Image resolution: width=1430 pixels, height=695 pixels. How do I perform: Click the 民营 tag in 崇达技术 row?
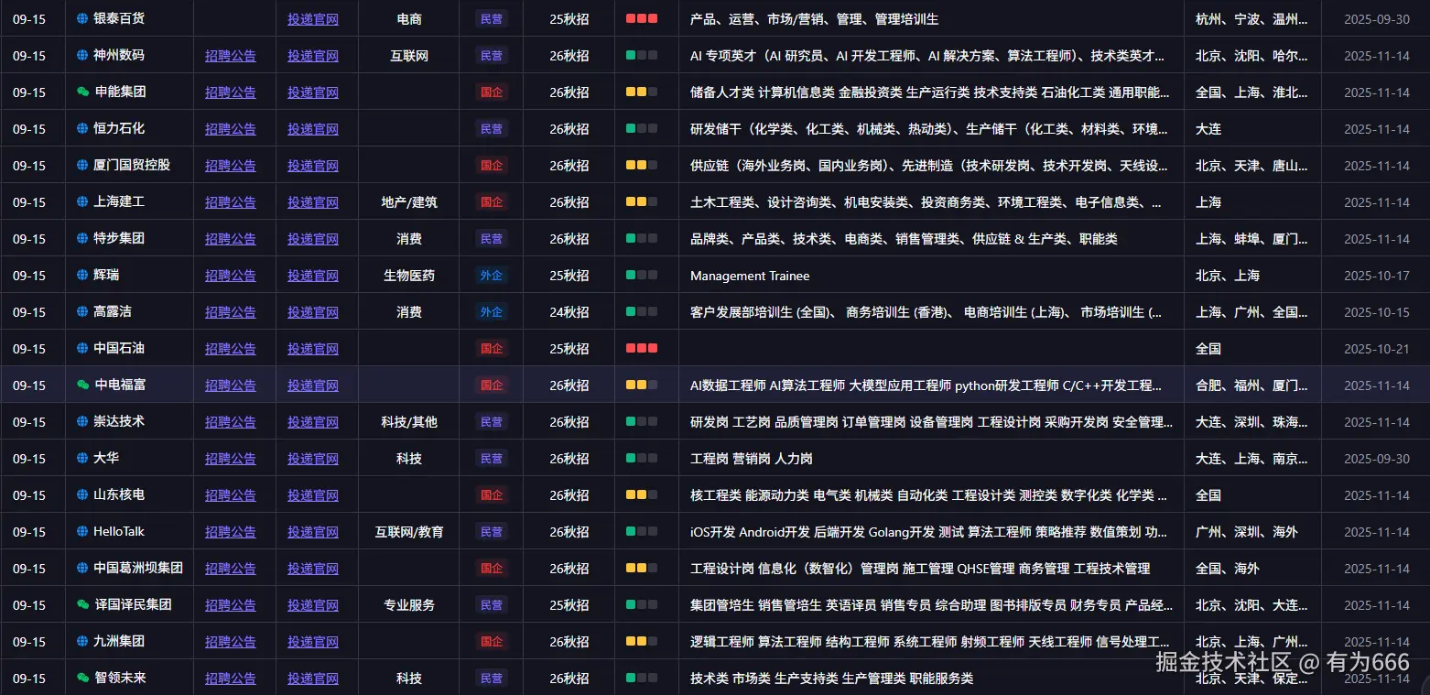(492, 422)
